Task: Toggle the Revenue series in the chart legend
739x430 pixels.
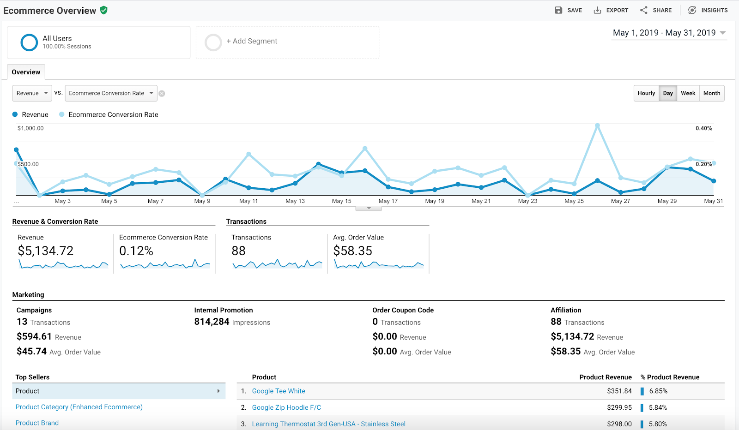Action: (x=30, y=114)
